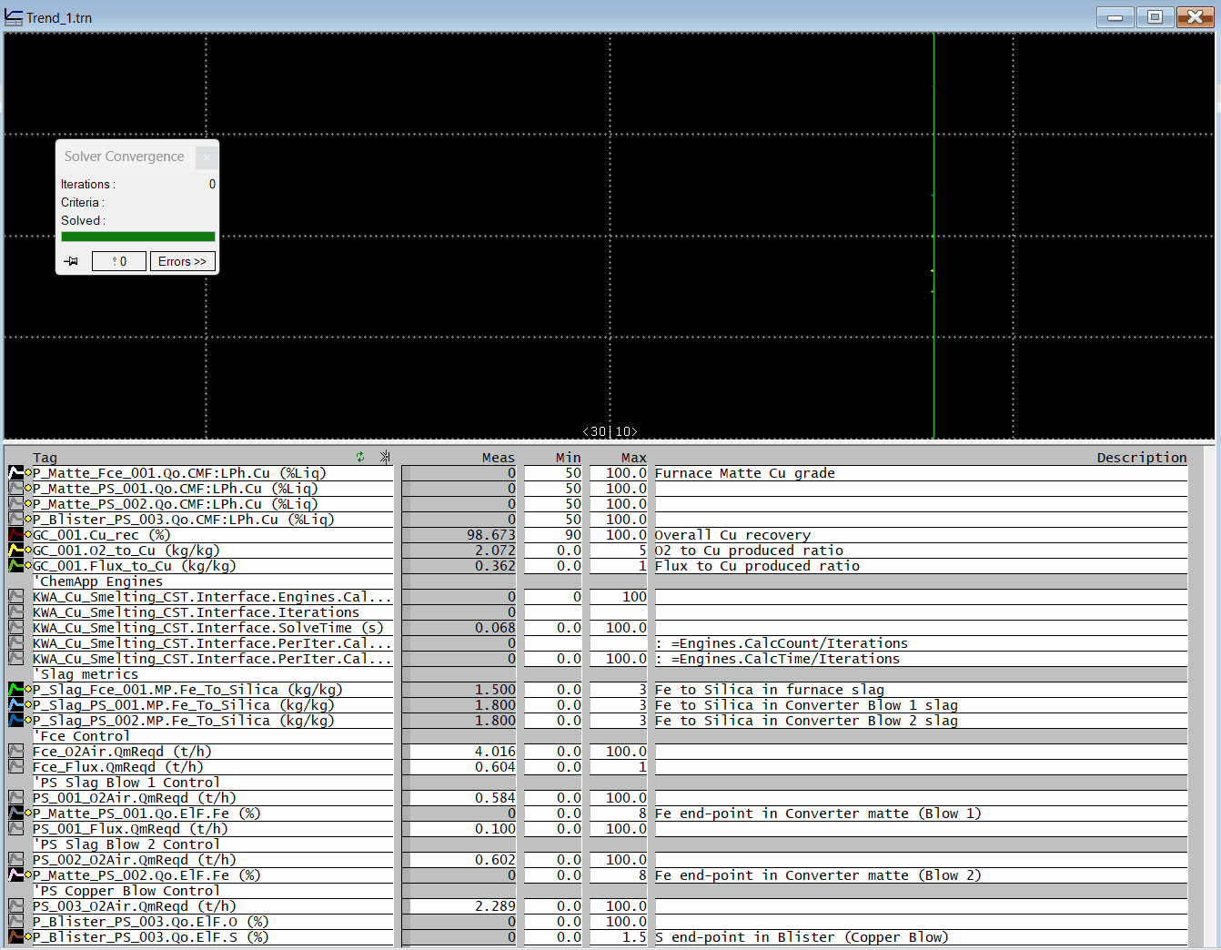Click the trend icon for PS_001_Flux.QmReqd
Viewport: 1221px width, 950px height.
[15, 829]
